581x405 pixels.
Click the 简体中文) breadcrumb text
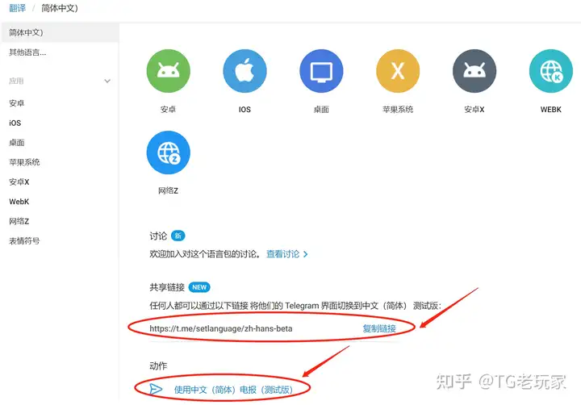pyautogui.click(x=60, y=8)
